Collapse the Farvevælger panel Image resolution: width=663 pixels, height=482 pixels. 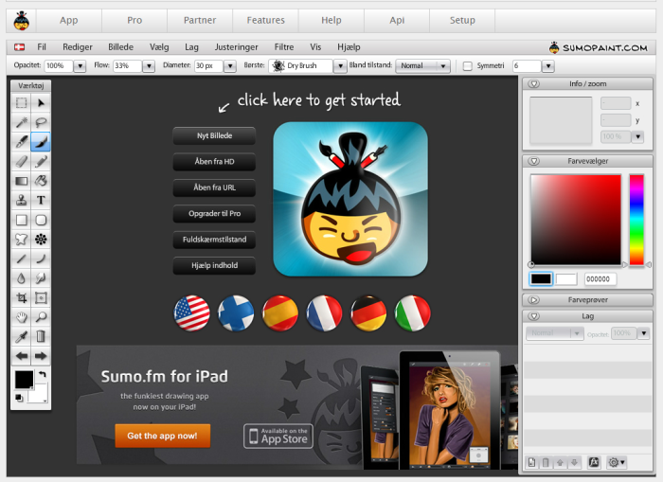pos(534,161)
